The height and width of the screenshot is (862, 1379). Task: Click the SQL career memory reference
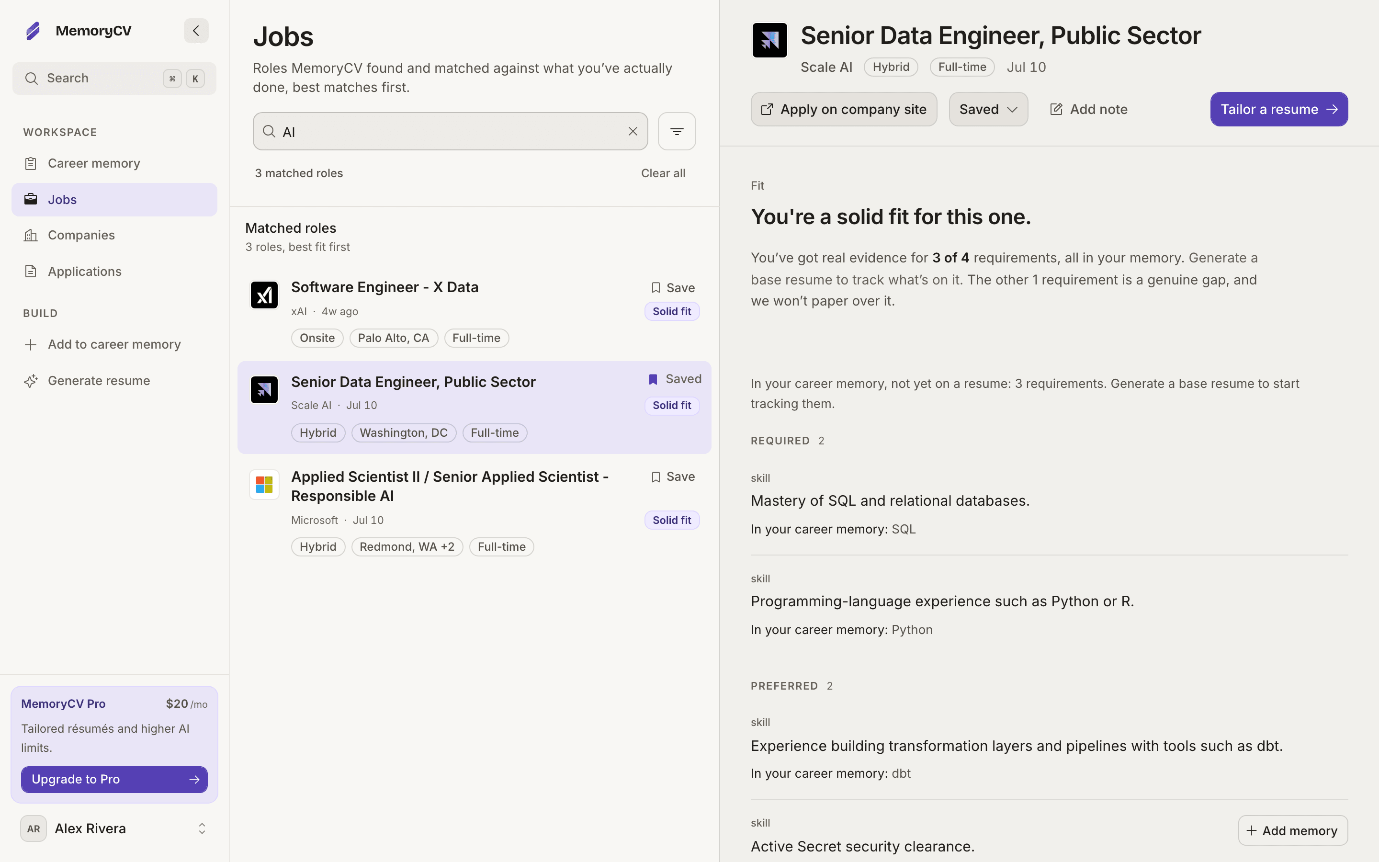pos(904,529)
